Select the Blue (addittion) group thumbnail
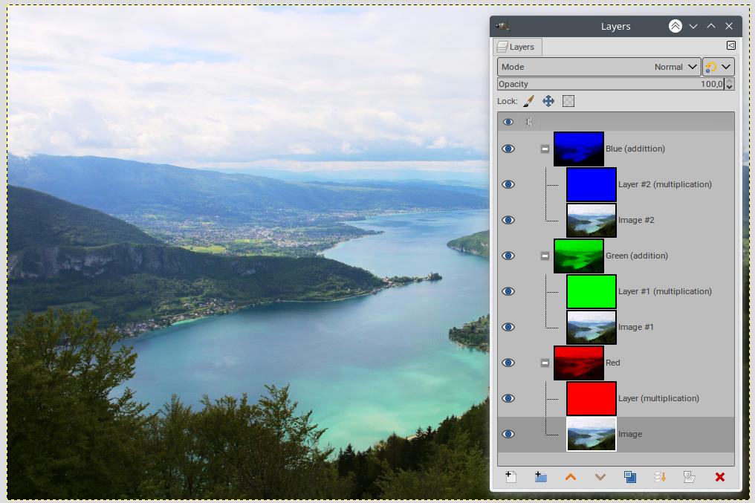755x503 pixels. (x=579, y=149)
